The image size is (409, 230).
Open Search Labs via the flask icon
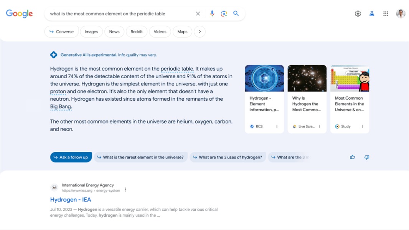point(371,13)
